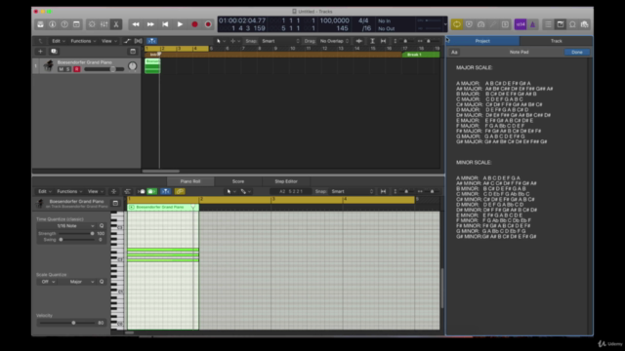Open the Scale Quantize Off dropdown
625x351 pixels.
pos(47,282)
